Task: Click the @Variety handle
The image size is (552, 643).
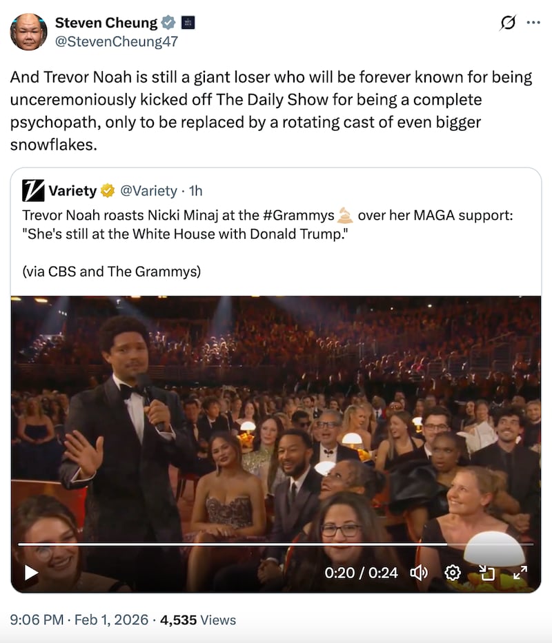Action: pos(149,190)
